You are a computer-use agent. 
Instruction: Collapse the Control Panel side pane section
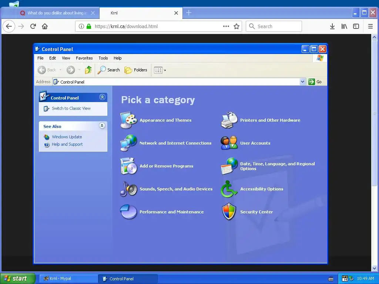[x=102, y=97]
